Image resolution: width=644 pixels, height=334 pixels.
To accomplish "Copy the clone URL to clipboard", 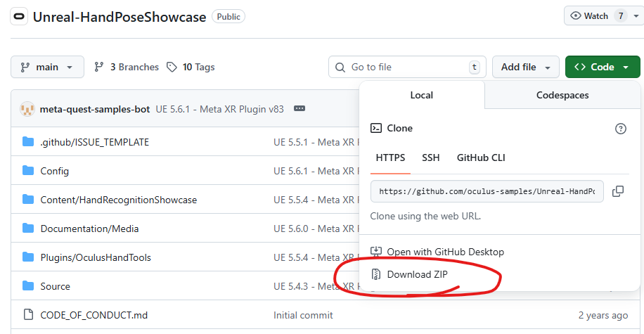I will [x=618, y=191].
